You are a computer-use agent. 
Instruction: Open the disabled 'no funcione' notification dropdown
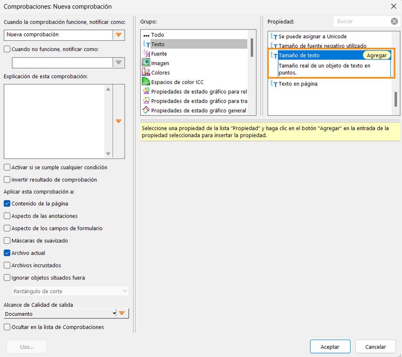tap(119, 63)
